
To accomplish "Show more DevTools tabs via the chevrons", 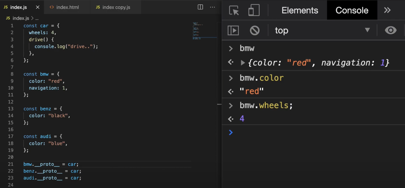I will pyautogui.click(x=387, y=10).
